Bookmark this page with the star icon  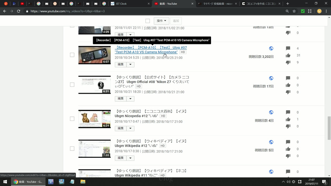(294, 11)
